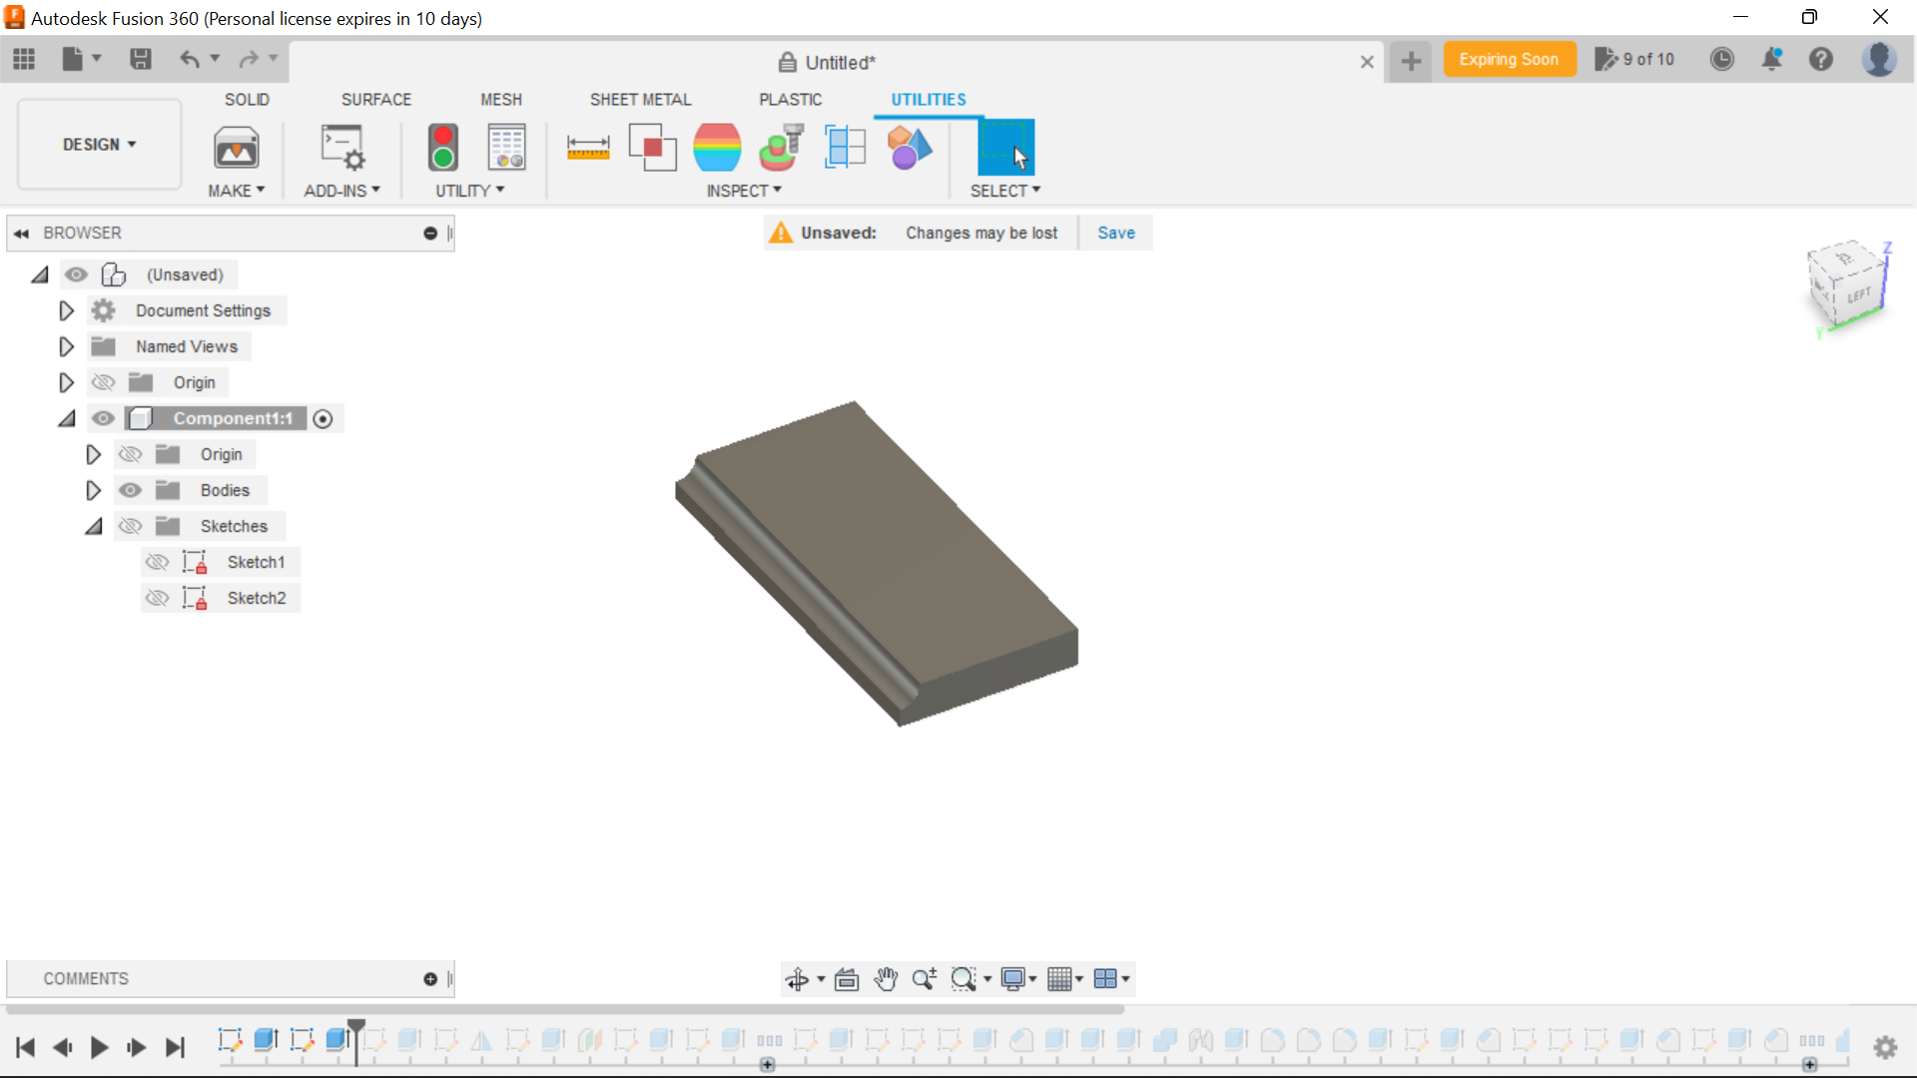Open the Solid tab
Image resolution: width=1917 pixels, height=1078 pixels.
(x=247, y=99)
